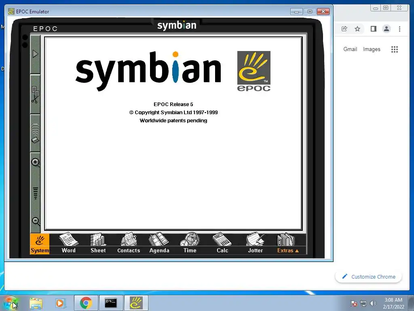
Task: Open the Action Center flag tray icon
Action: [x=353, y=303]
